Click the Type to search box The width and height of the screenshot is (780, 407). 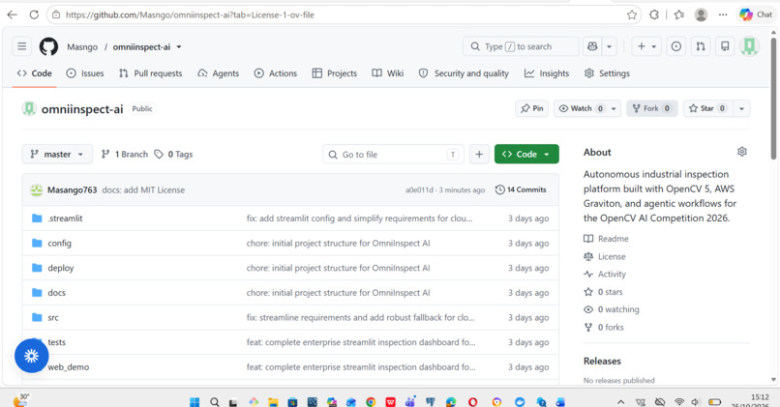[521, 46]
